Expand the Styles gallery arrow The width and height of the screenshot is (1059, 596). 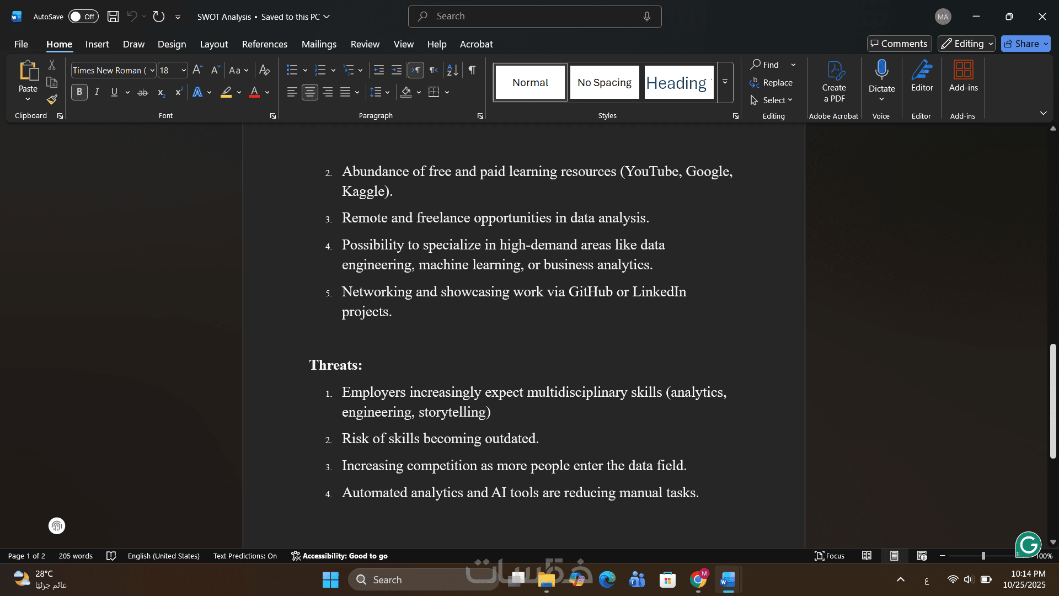(725, 82)
